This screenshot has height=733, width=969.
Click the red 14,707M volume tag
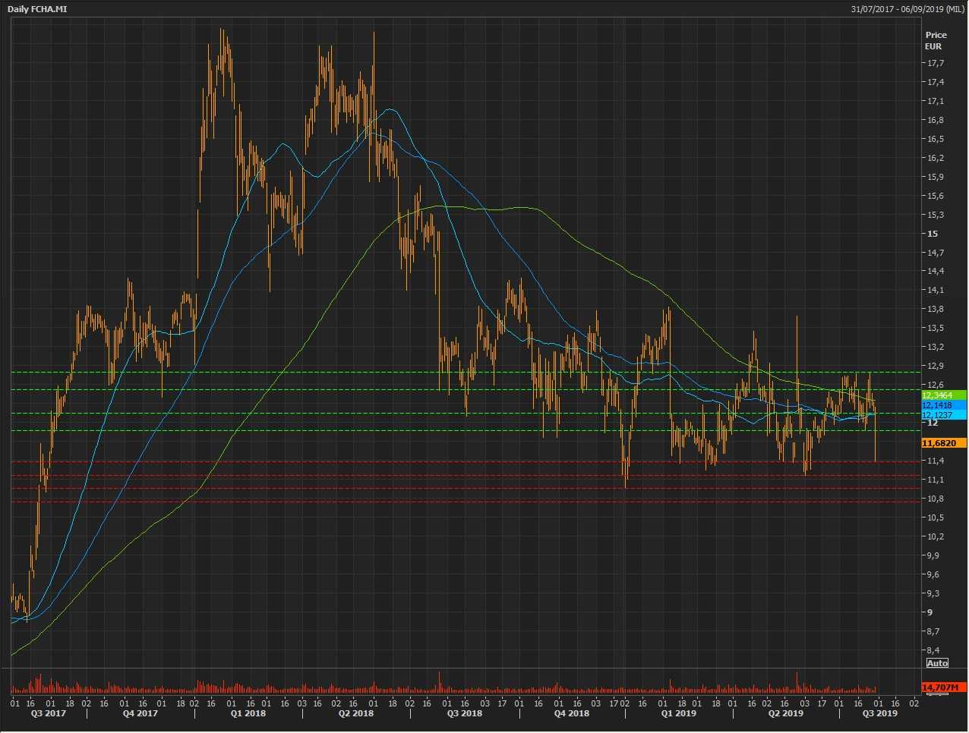tap(943, 687)
